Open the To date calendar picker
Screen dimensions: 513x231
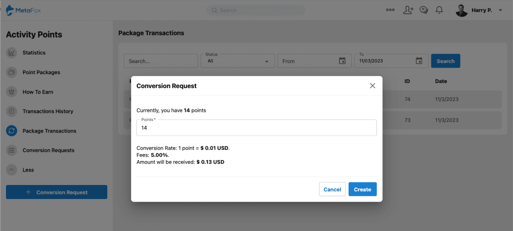419,61
